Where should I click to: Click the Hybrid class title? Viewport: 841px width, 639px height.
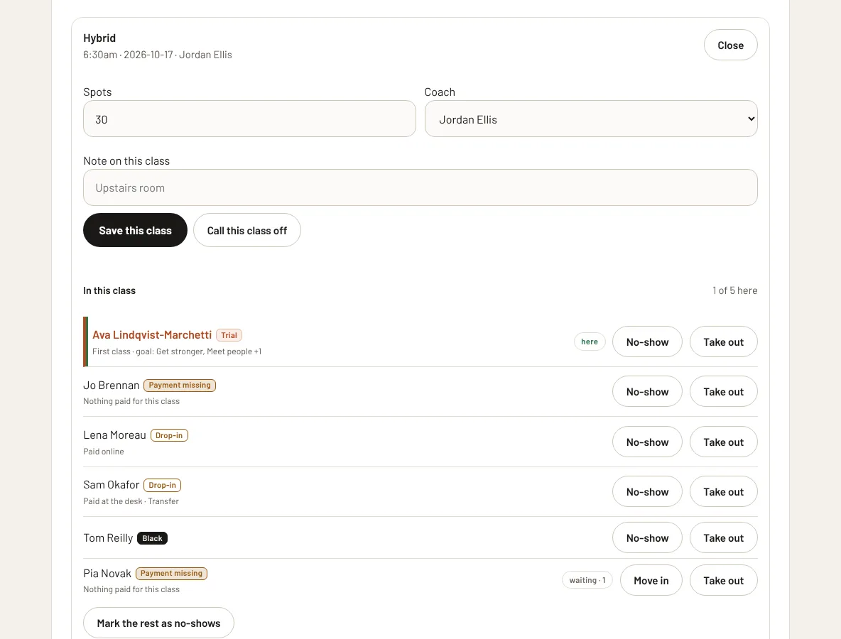[99, 38]
